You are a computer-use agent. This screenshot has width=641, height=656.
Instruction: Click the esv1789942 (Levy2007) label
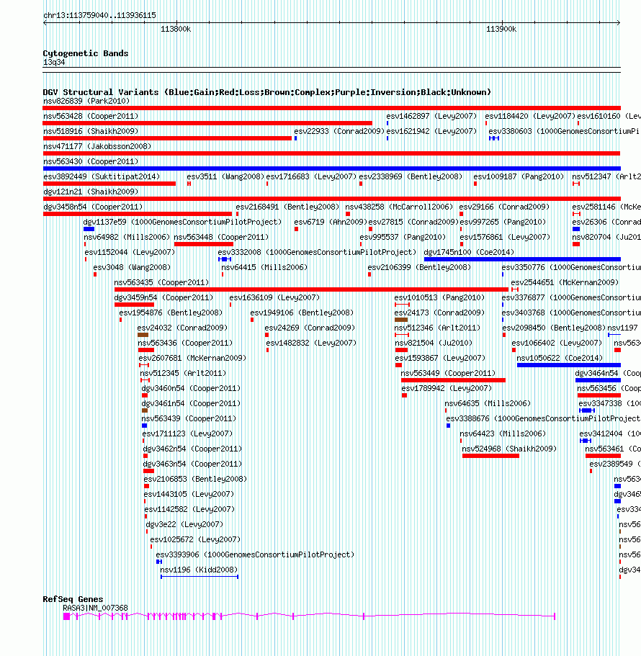pos(447,388)
